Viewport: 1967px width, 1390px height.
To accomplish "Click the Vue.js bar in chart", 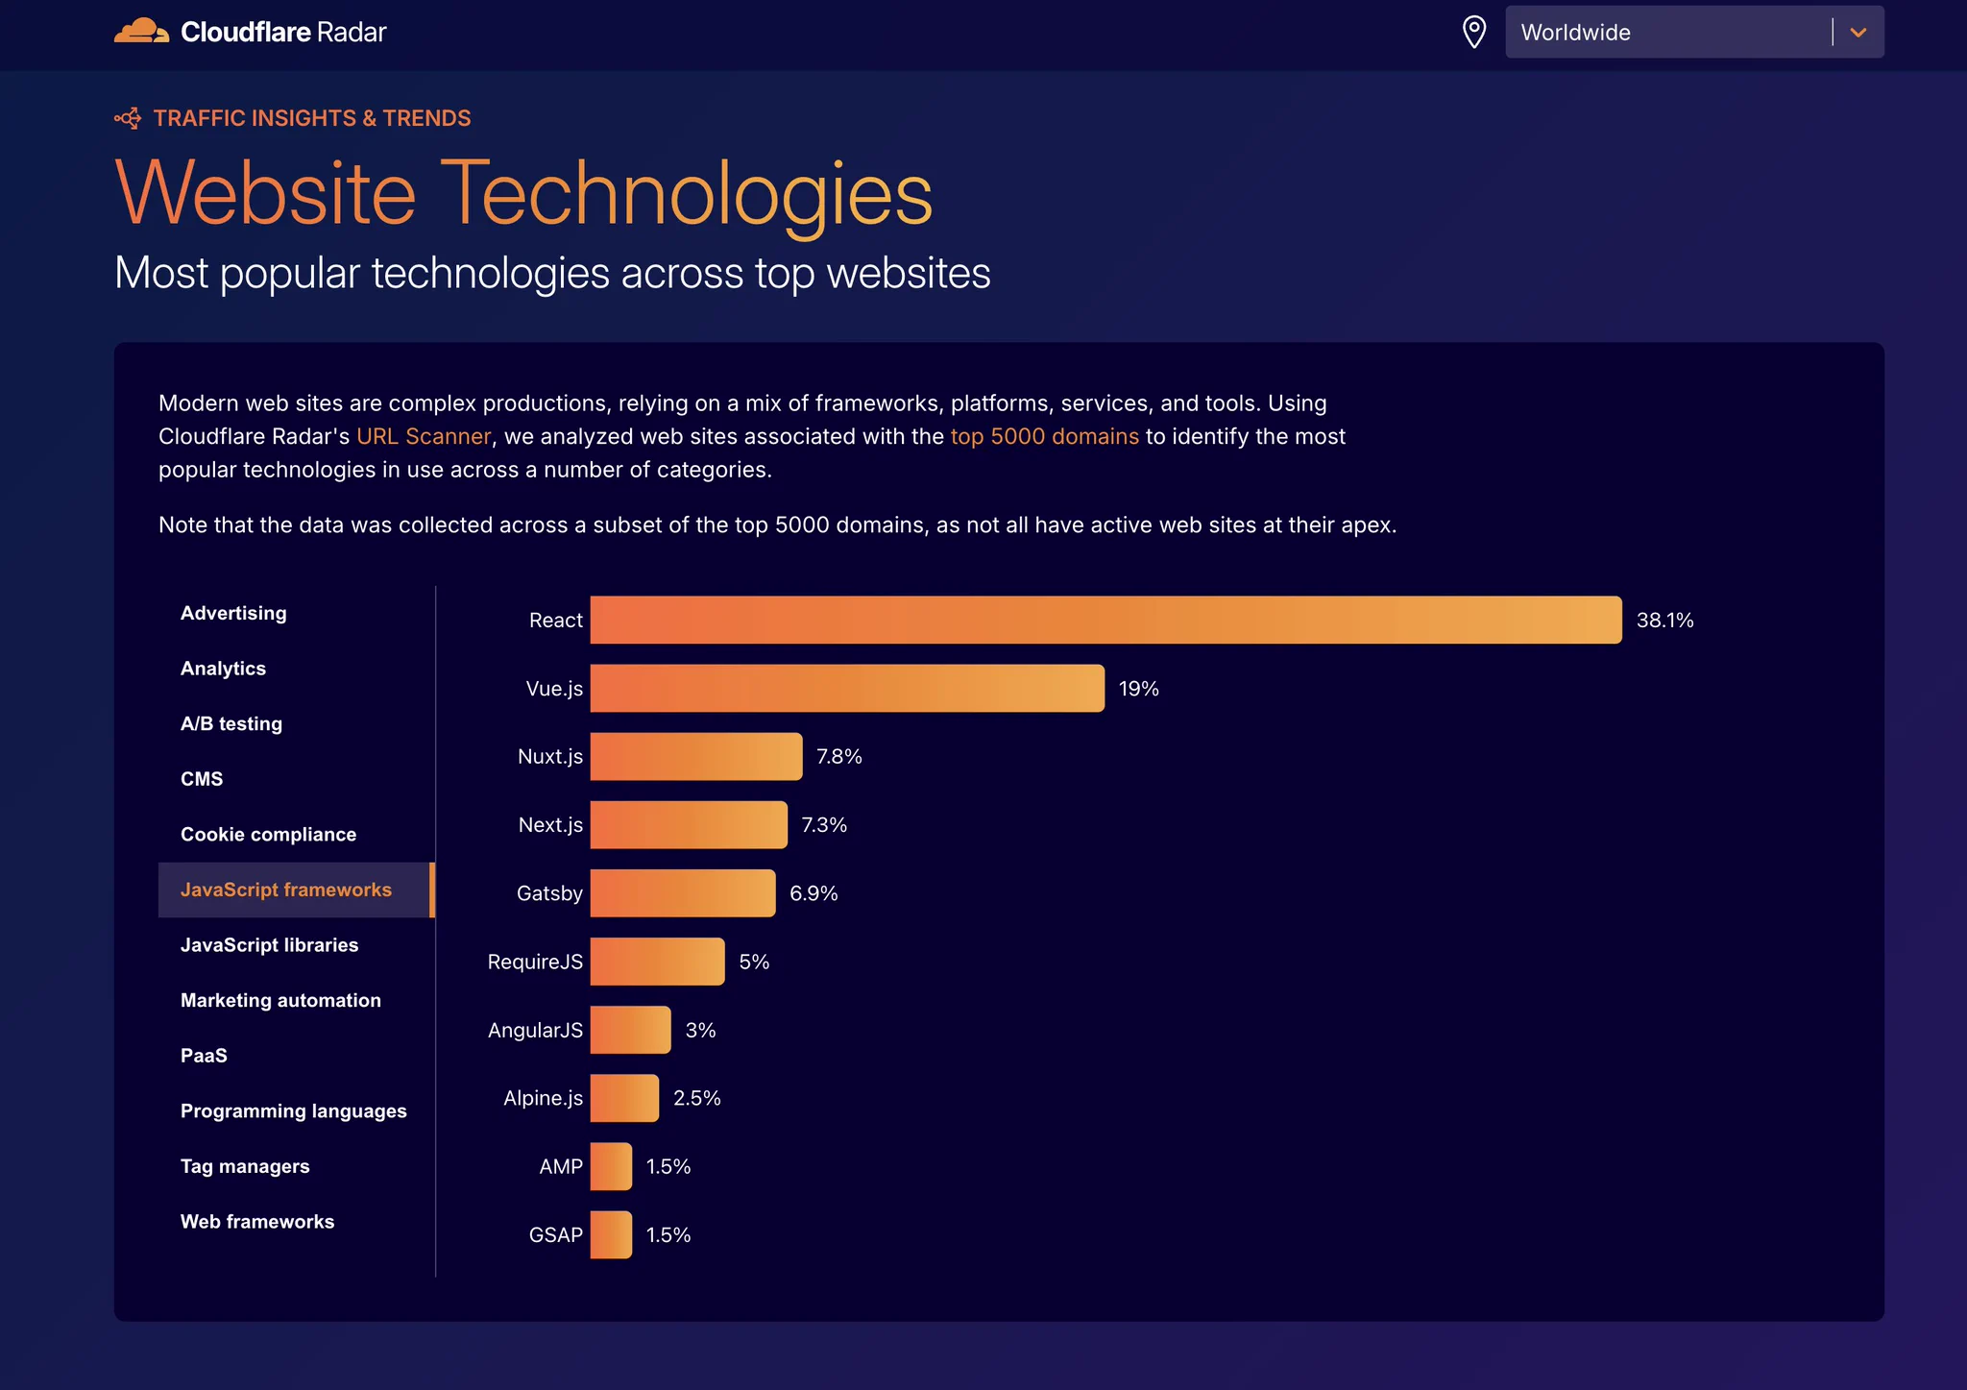I will click(x=847, y=688).
